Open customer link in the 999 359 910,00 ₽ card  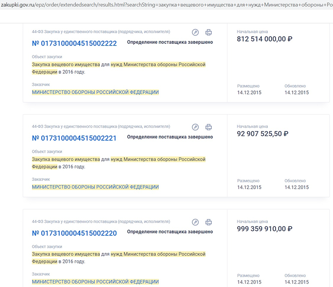95,282
